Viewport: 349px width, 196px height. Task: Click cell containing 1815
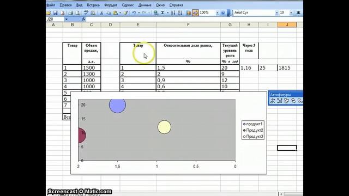287,68
